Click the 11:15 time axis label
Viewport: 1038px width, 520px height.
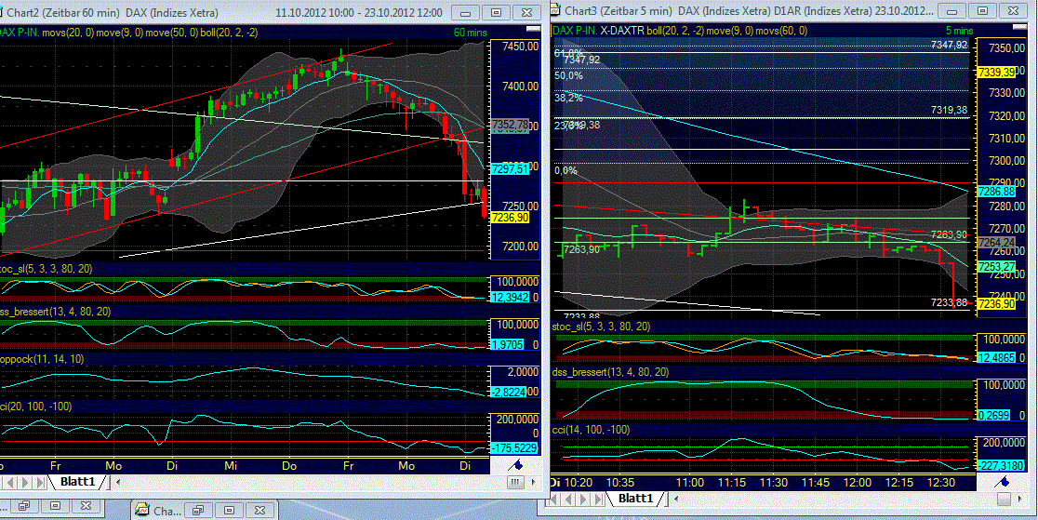(x=734, y=484)
